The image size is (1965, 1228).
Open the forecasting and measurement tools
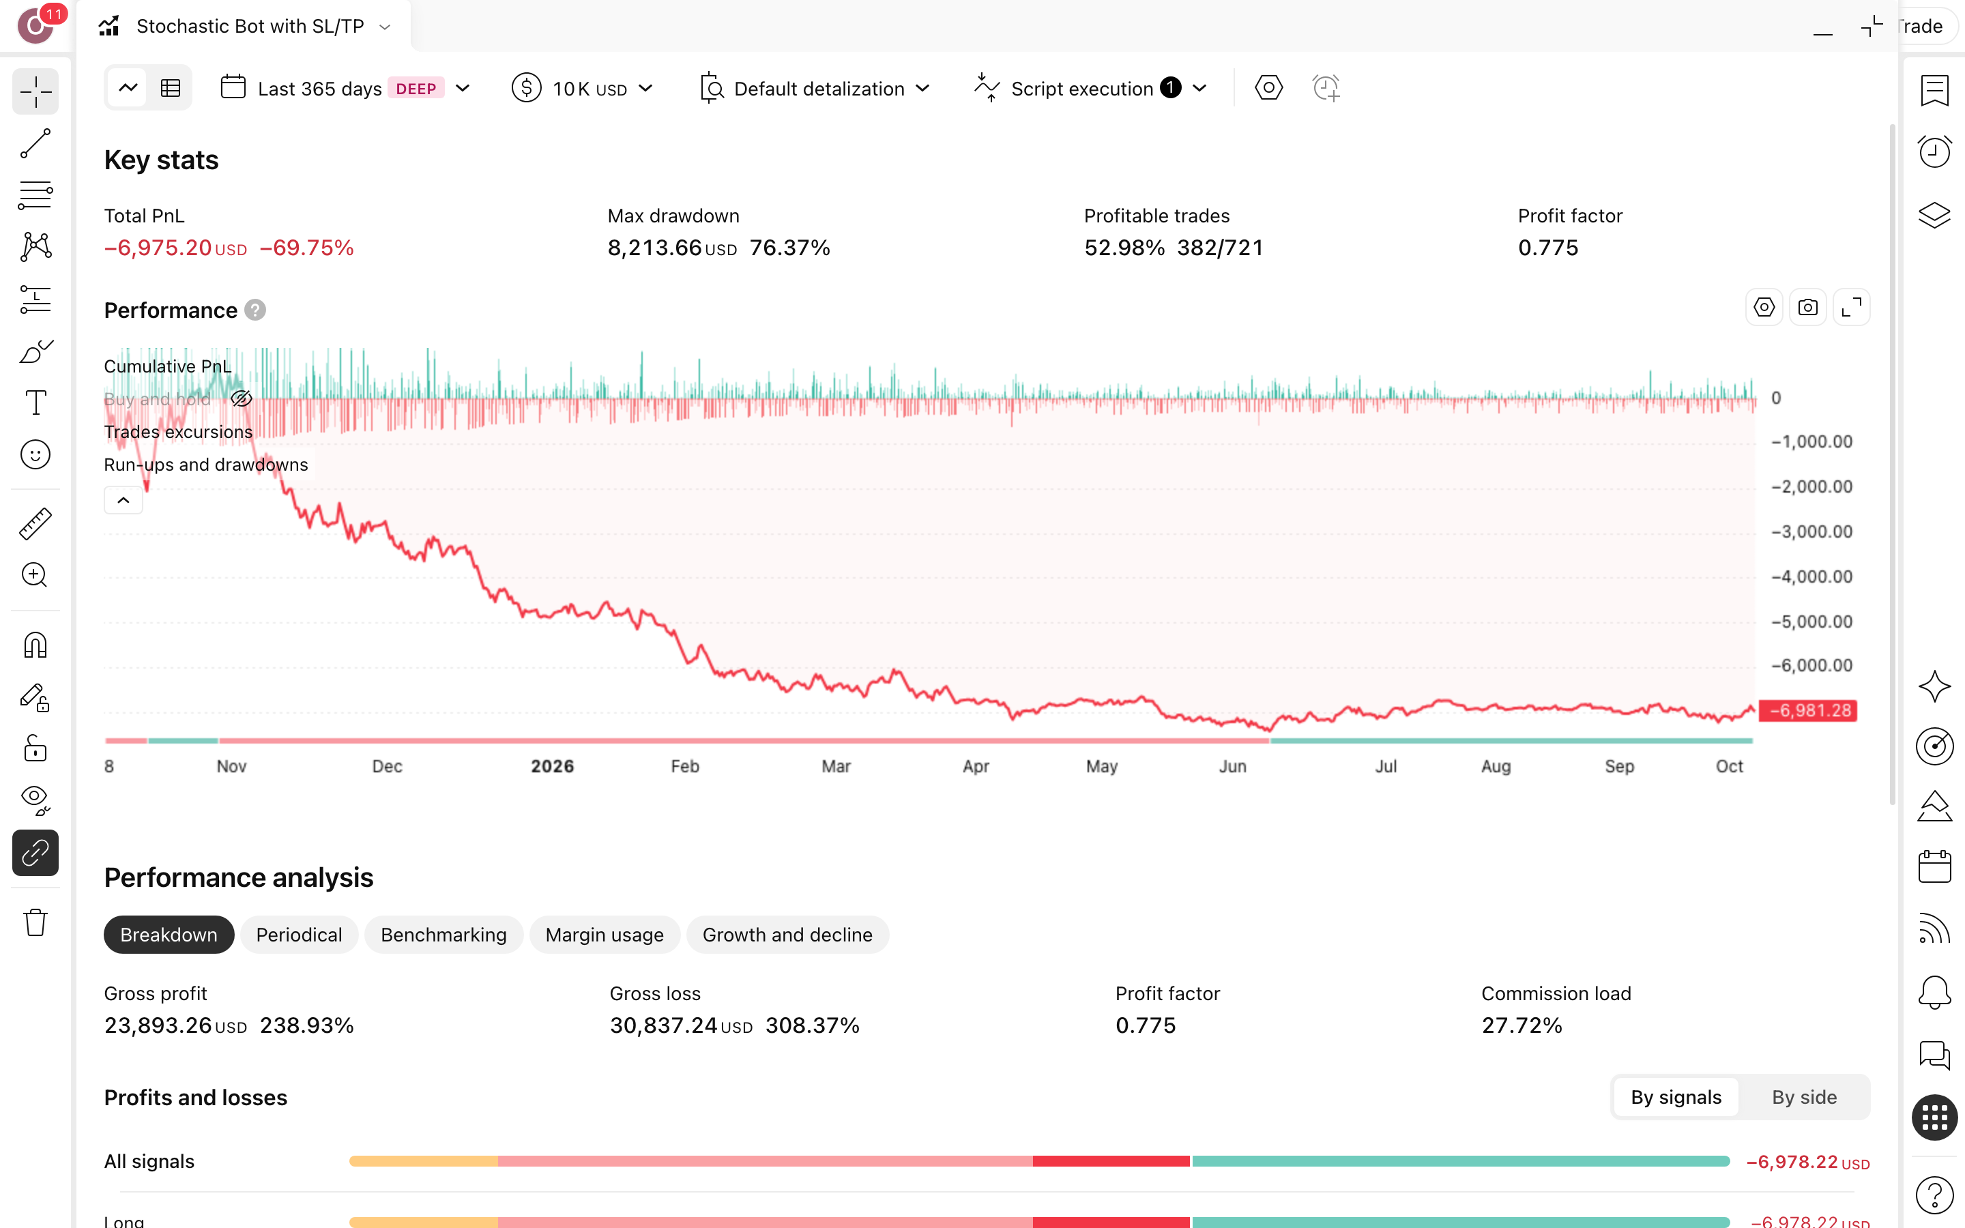35,299
